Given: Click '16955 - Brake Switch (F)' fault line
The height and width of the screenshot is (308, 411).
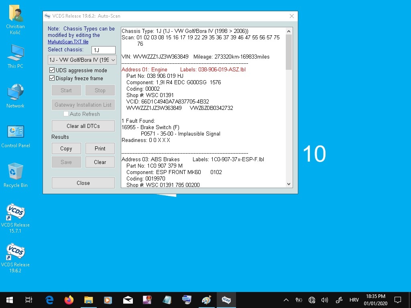Looking at the screenshot, I should click(151, 127).
